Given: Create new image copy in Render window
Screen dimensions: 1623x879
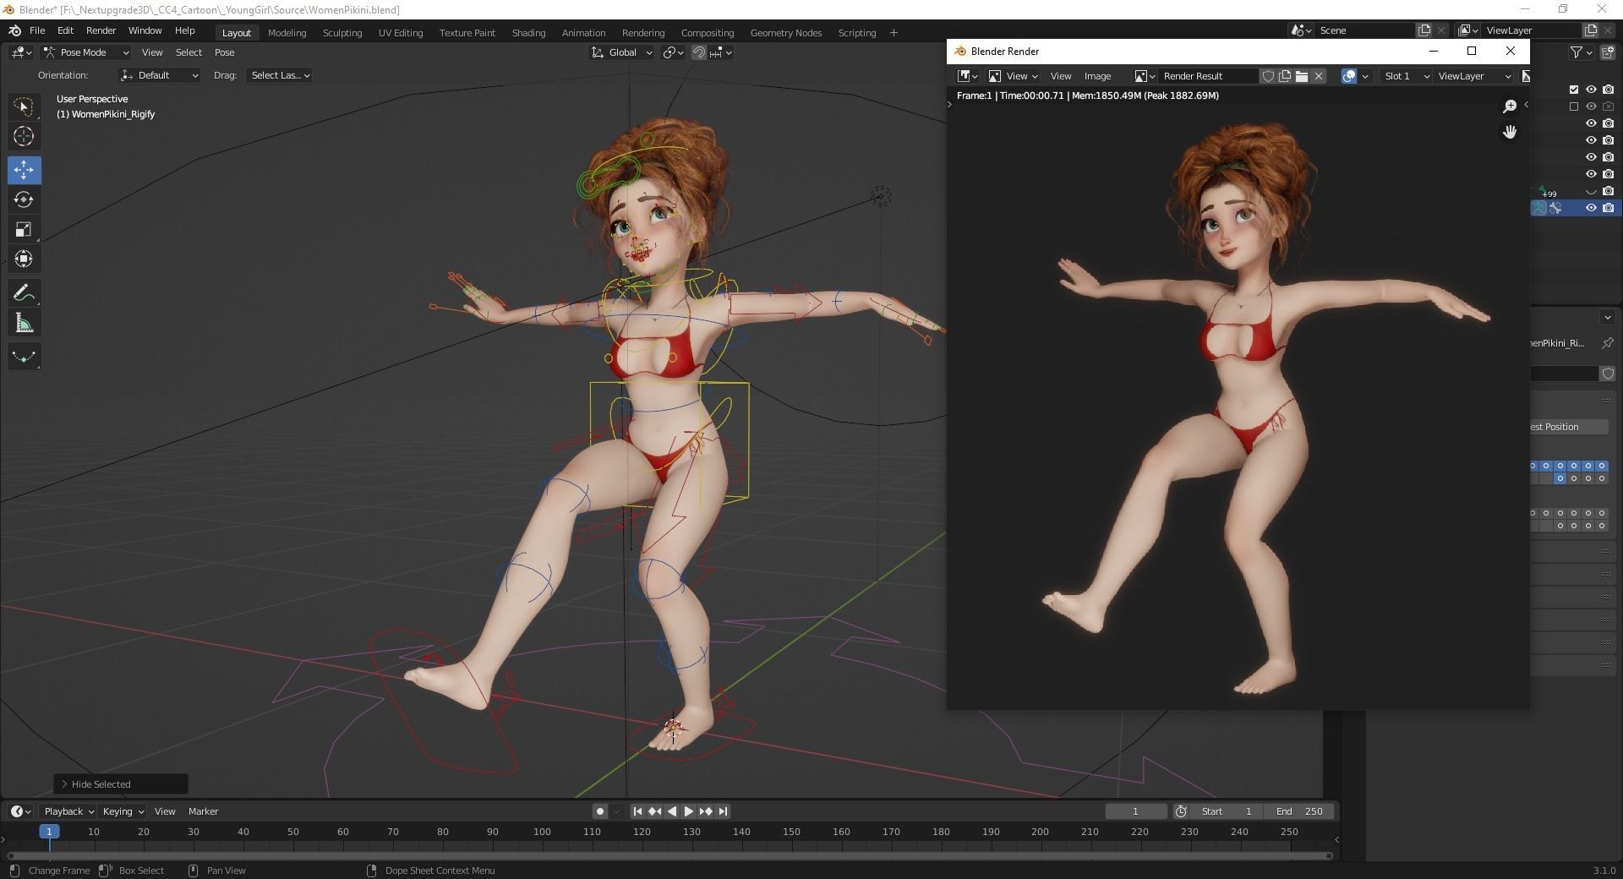Looking at the screenshot, I should tap(1285, 76).
